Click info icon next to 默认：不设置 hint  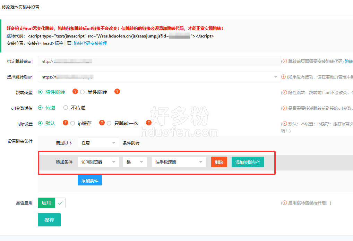pos(285,124)
